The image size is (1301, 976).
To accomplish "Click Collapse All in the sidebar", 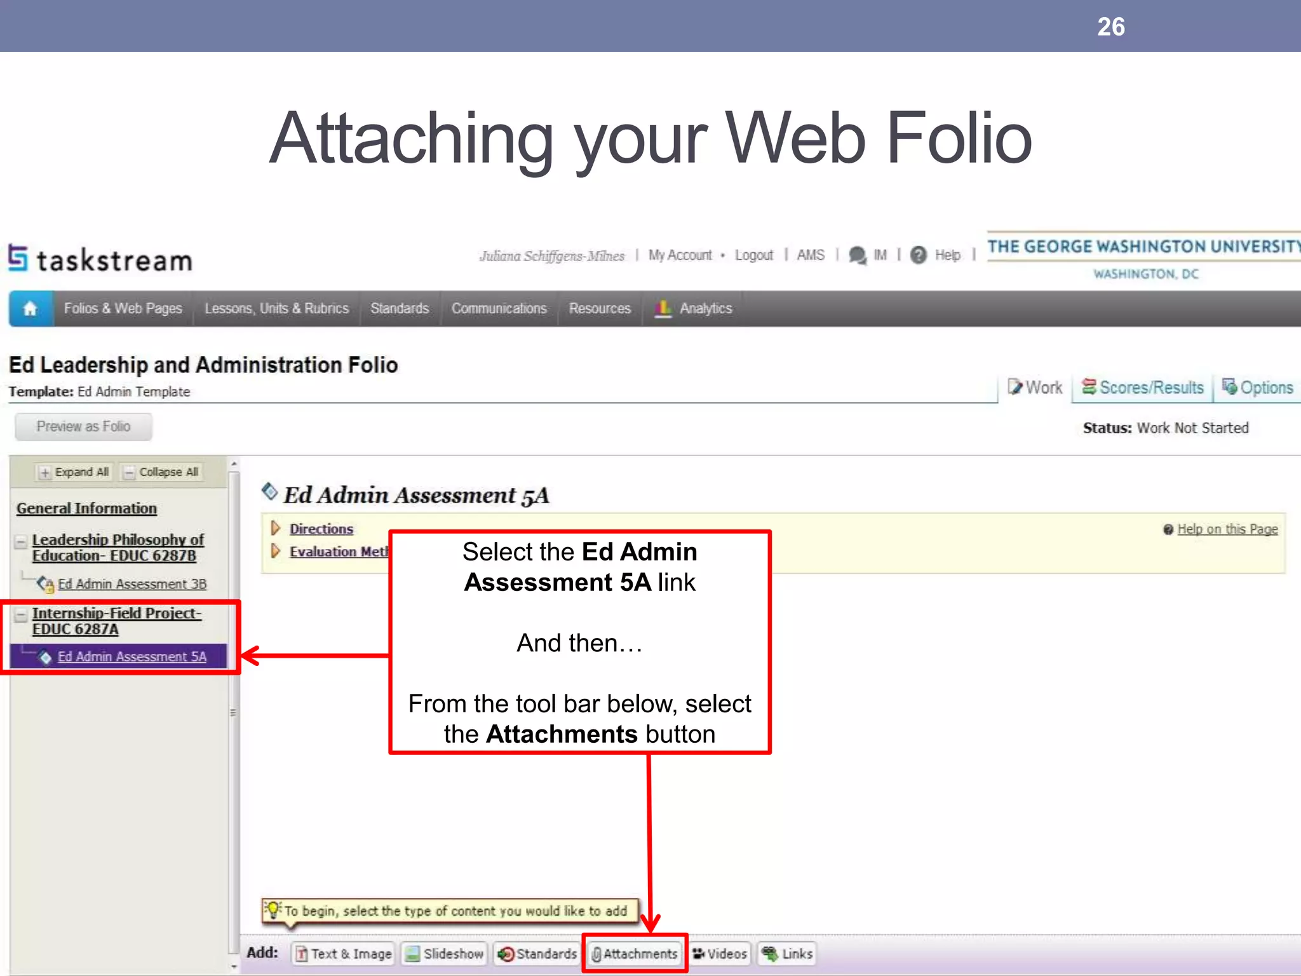I will tap(162, 472).
